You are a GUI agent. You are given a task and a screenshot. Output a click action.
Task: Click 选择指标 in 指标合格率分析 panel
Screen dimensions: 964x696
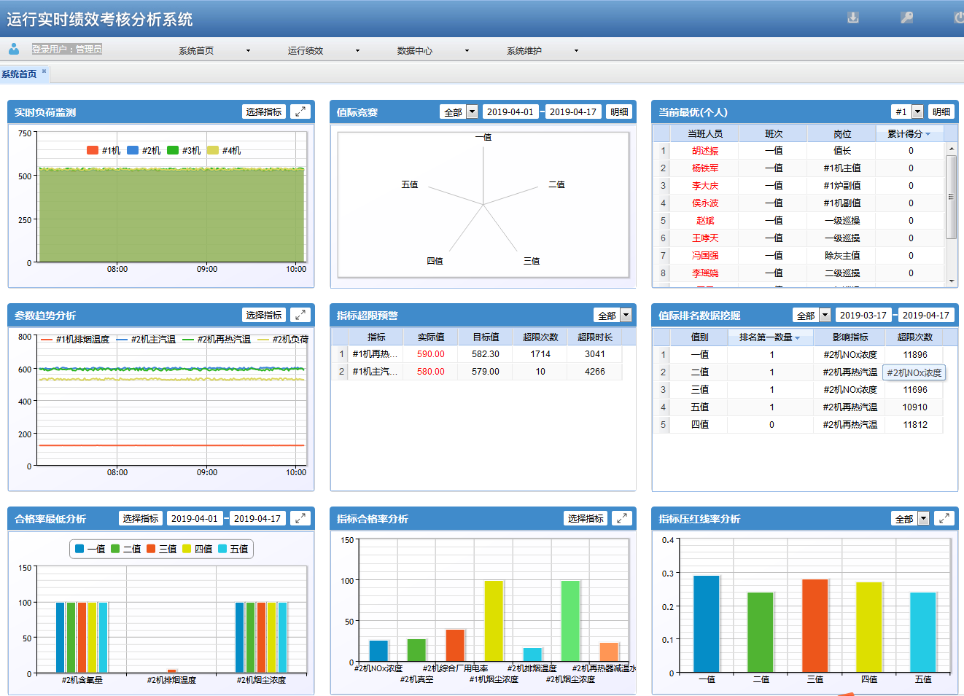586,518
